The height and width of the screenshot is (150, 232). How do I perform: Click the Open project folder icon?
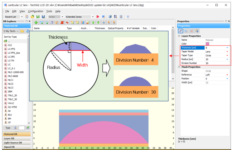[32, 17]
